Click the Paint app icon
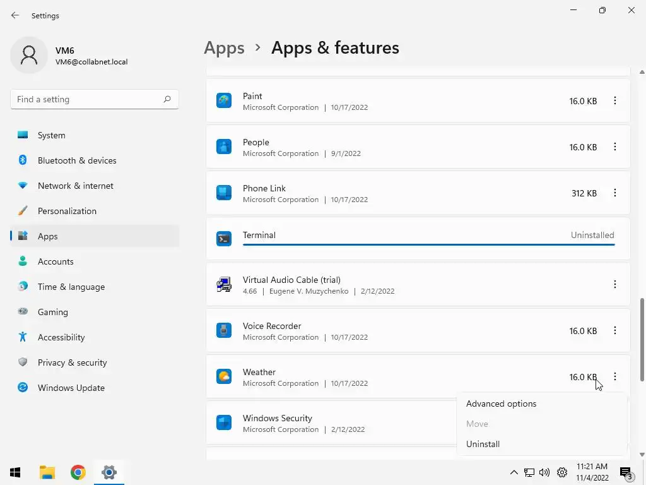Screen dimensions: 646x485 click(224, 101)
